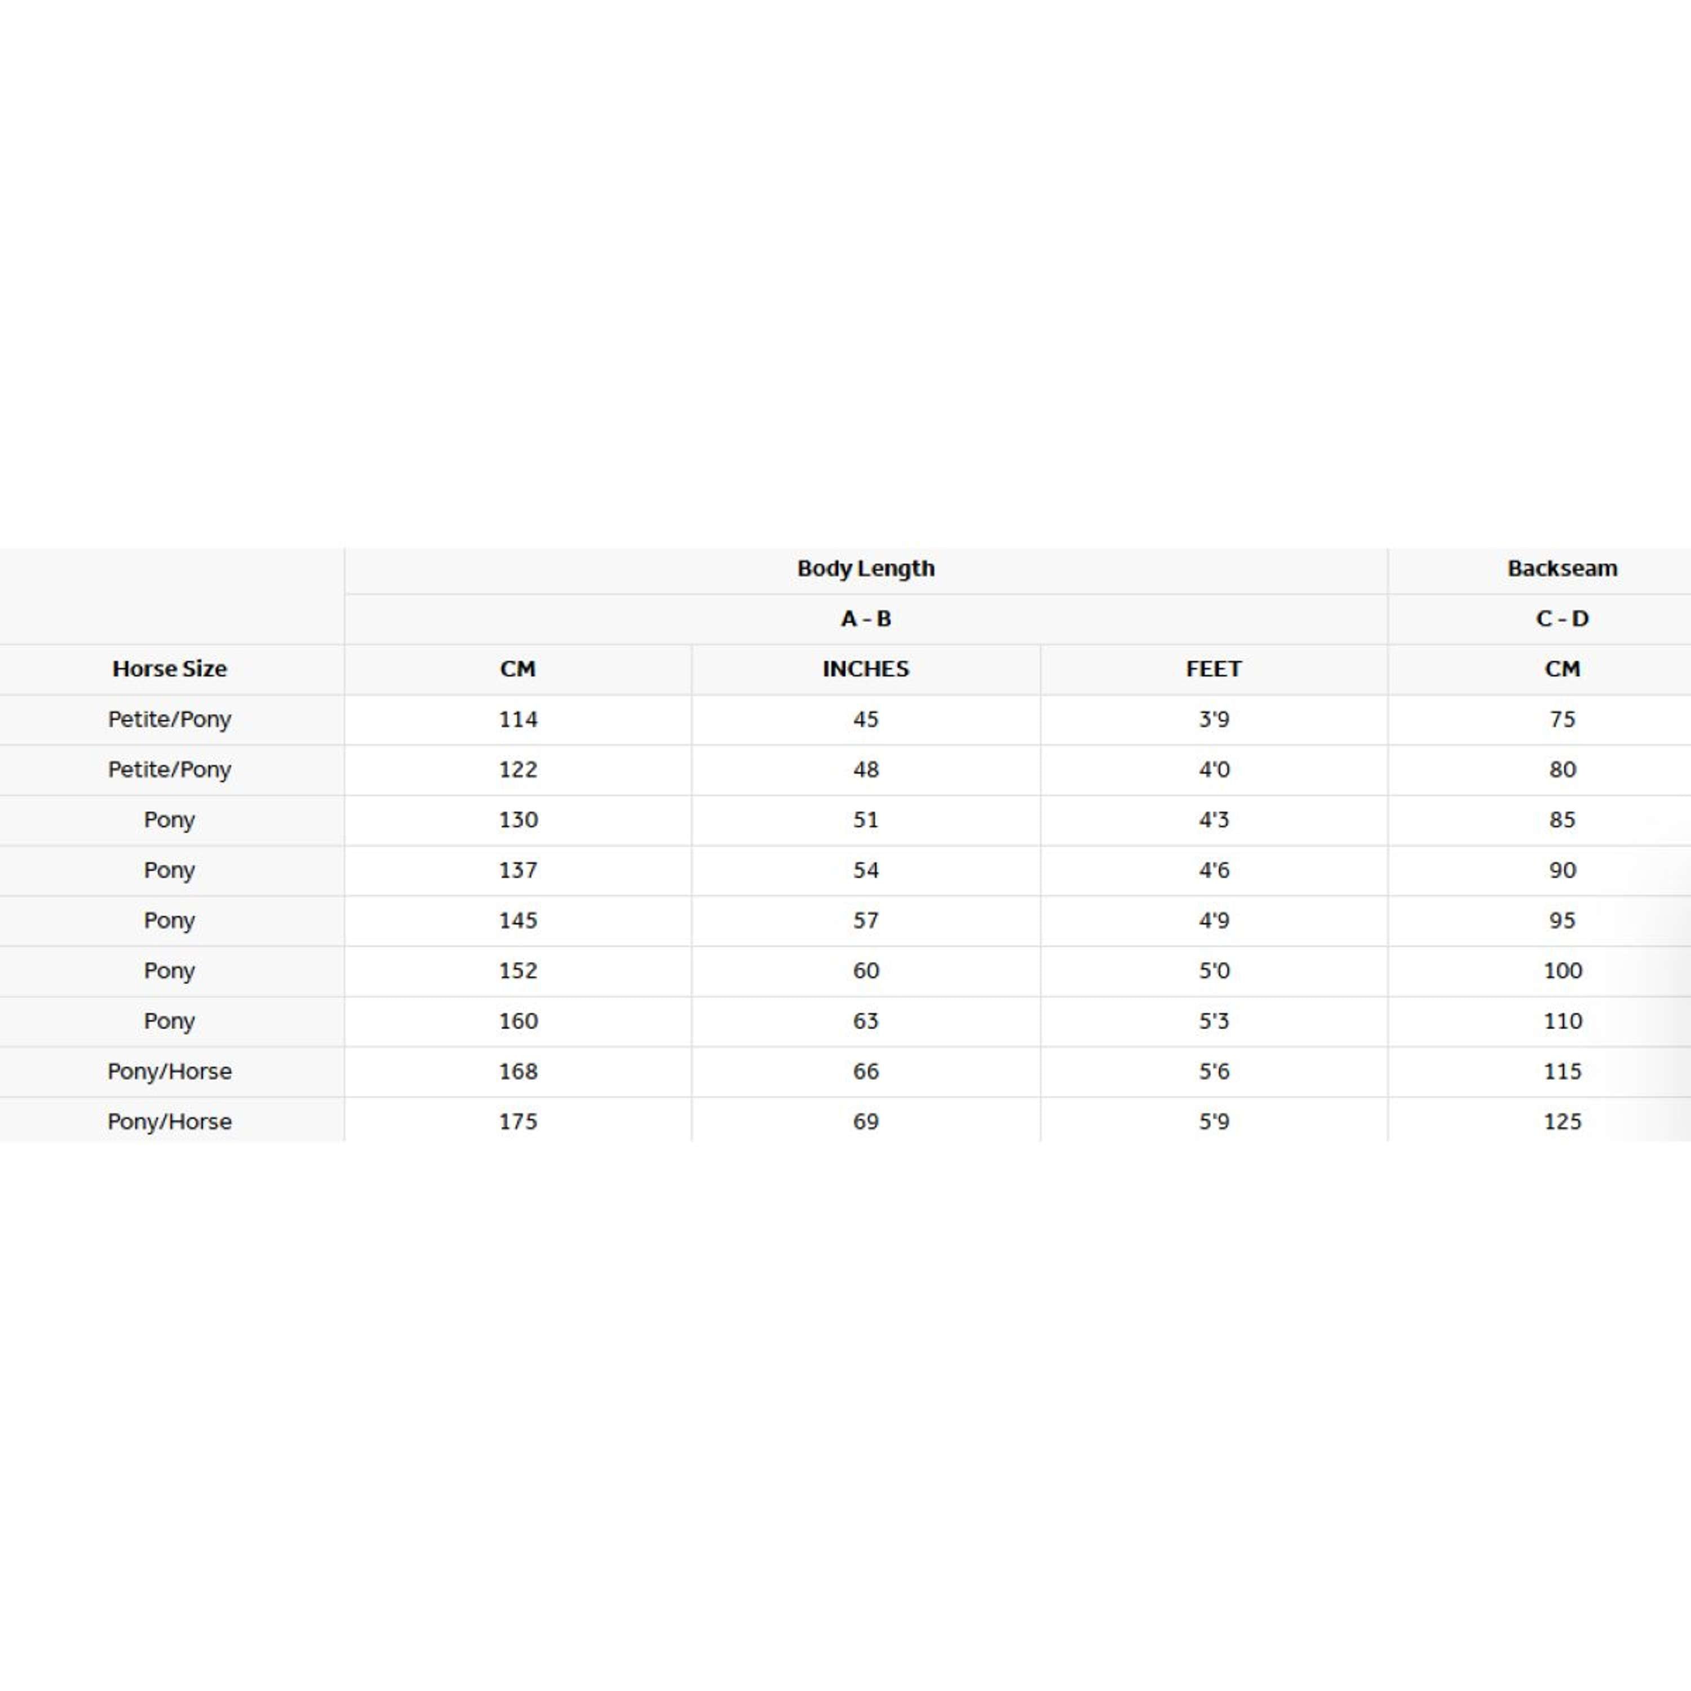Click the CM header under Backseam
This screenshot has height=1691, width=1691.
pyautogui.click(x=1561, y=669)
